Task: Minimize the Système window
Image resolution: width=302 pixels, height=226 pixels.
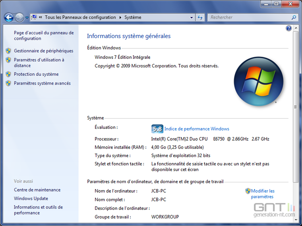Action: 266,4
